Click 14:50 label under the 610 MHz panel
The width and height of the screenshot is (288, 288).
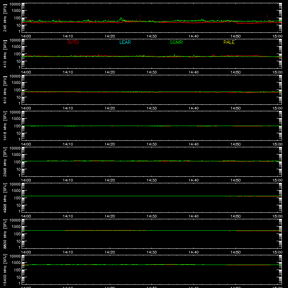click(235, 108)
